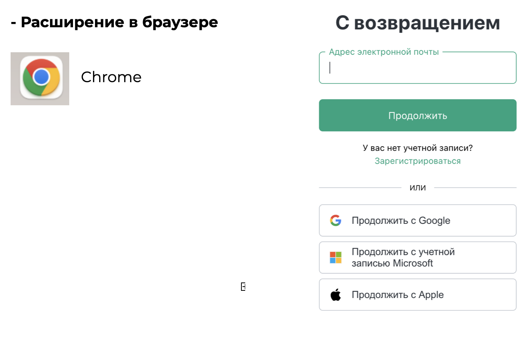Click the "Расширение в браузере" heading
Screen dimensions: 532x337
[119, 22]
